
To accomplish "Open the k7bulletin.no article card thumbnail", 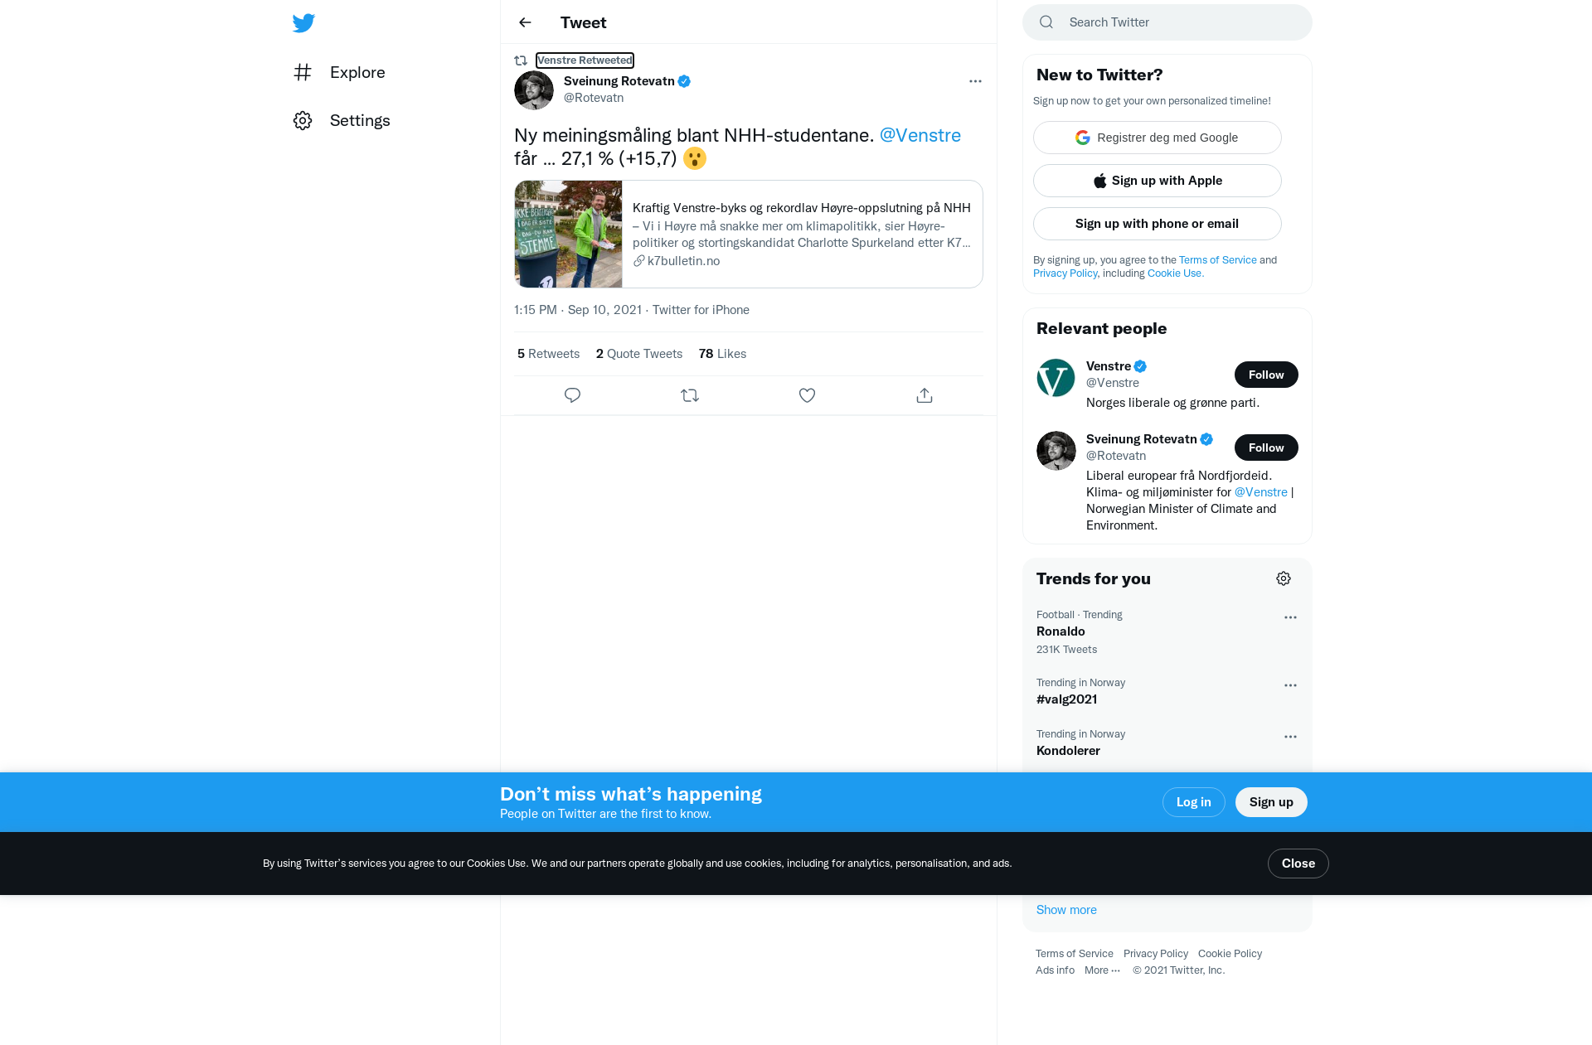I will click(568, 235).
